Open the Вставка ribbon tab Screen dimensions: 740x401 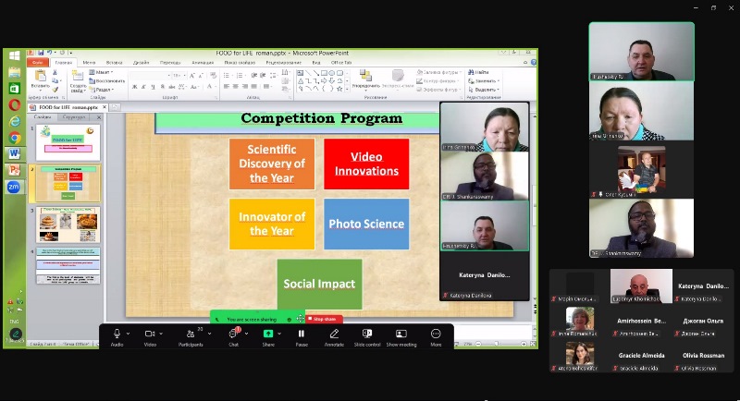114,62
